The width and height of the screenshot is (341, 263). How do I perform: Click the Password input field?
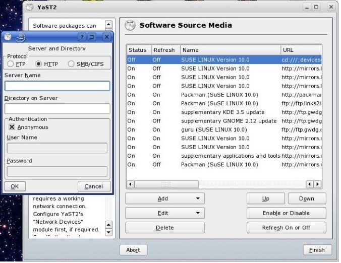(57, 171)
